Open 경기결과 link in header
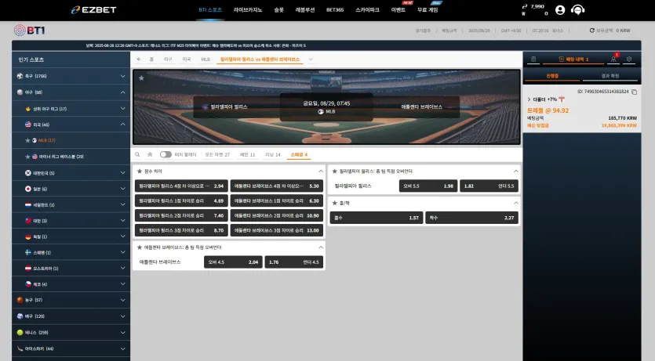 point(423,31)
